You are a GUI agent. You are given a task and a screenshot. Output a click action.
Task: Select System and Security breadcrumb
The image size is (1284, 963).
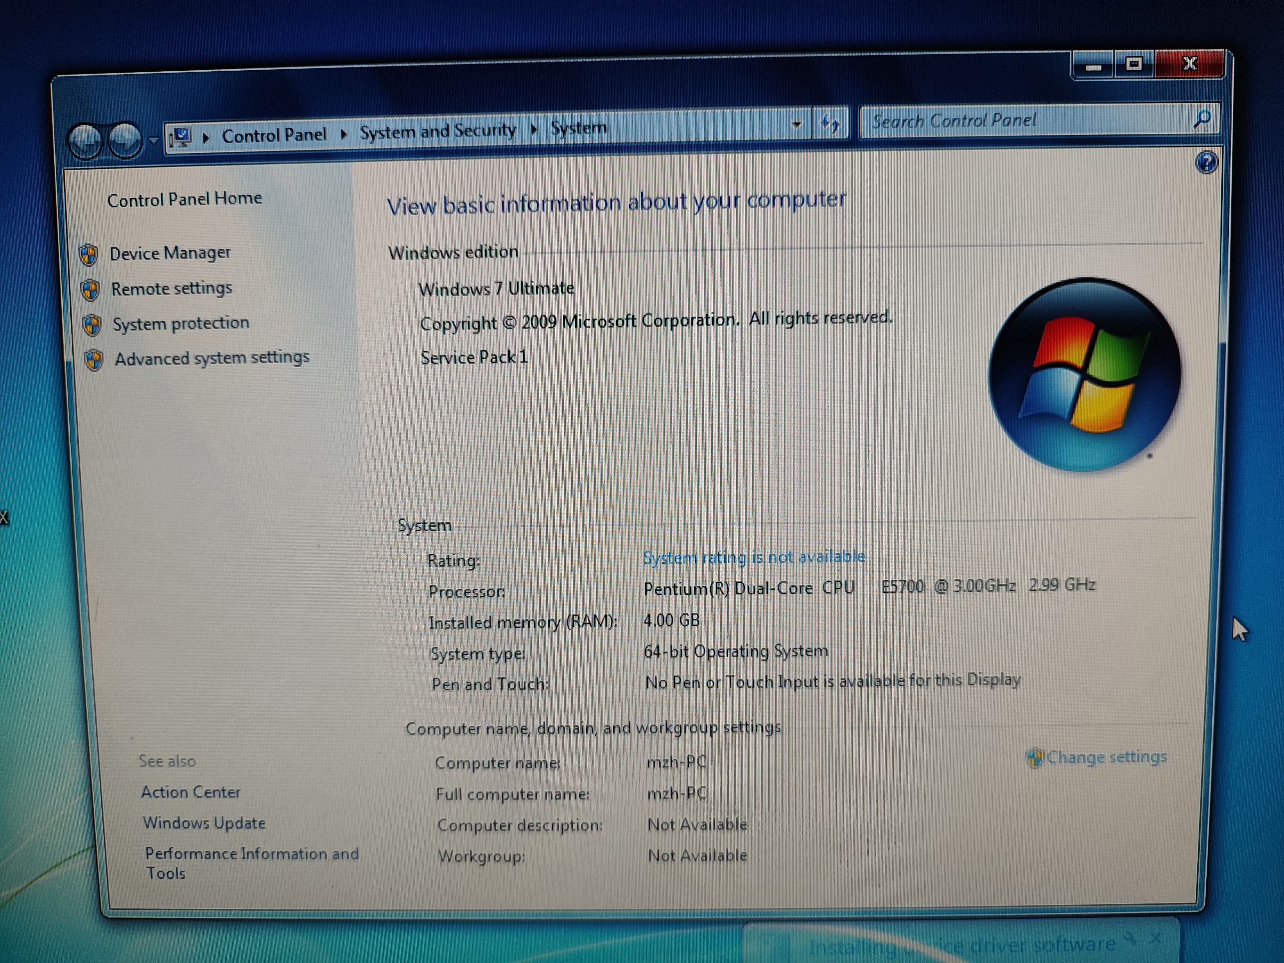(438, 132)
